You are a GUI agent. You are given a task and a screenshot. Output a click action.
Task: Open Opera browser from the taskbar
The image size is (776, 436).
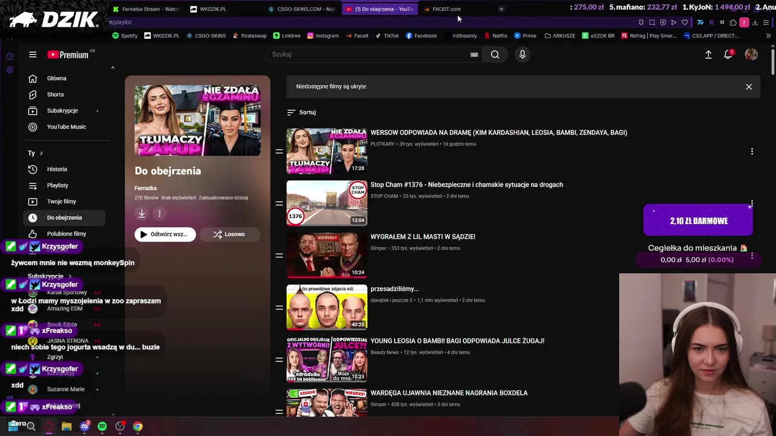pos(49,426)
